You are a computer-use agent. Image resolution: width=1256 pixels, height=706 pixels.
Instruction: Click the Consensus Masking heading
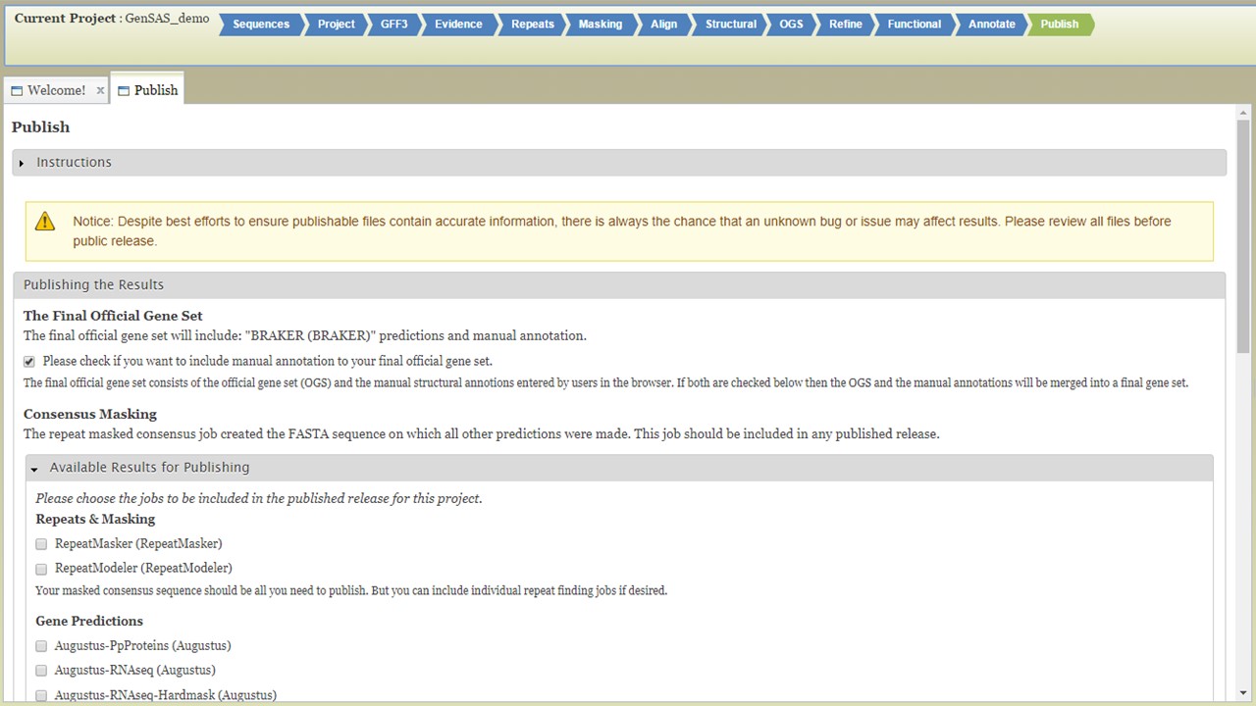coord(90,414)
